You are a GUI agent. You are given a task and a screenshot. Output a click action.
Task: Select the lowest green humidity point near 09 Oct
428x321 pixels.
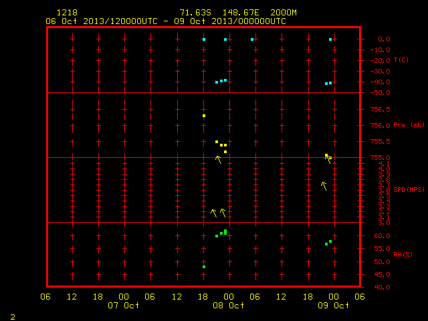point(326,244)
